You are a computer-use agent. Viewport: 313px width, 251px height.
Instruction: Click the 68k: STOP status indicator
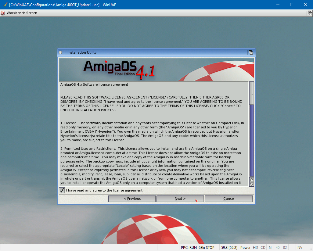pos(207,247)
